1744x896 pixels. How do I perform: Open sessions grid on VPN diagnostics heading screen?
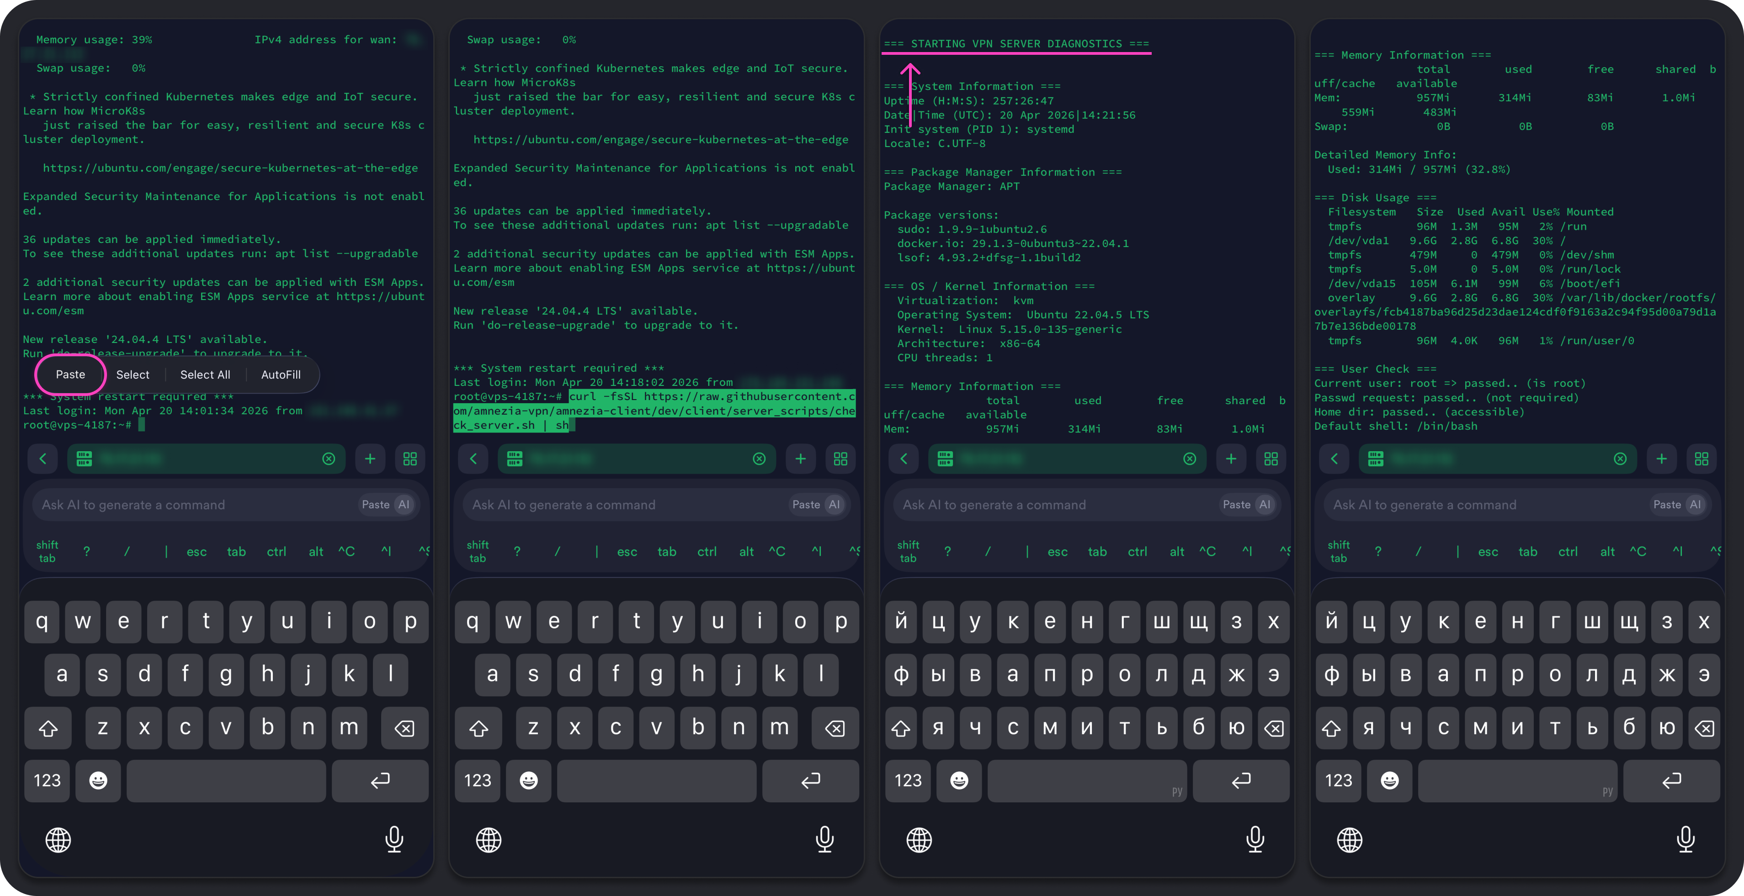(1271, 459)
